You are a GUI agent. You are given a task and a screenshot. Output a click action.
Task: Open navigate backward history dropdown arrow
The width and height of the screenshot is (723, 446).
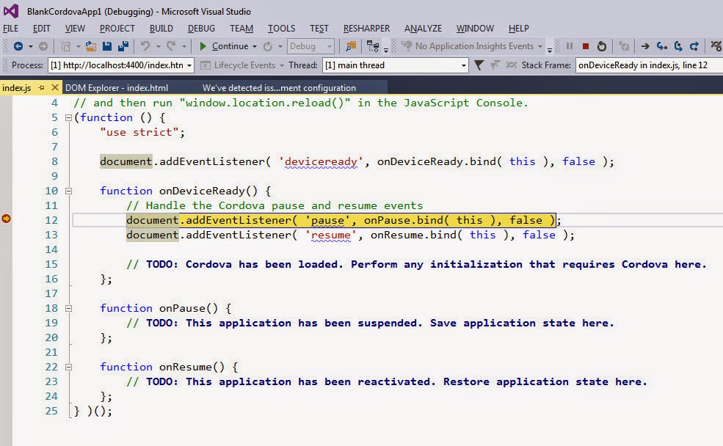pyautogui.click(x=30, y=46)
